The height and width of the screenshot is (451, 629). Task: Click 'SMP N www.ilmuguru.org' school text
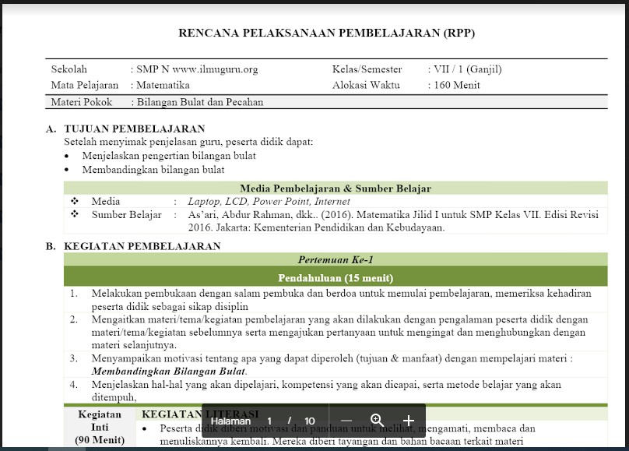(x=197, y=69)
